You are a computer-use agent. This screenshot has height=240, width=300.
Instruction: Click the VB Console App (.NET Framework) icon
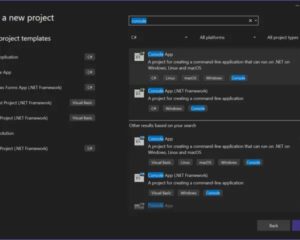(139, 177)
